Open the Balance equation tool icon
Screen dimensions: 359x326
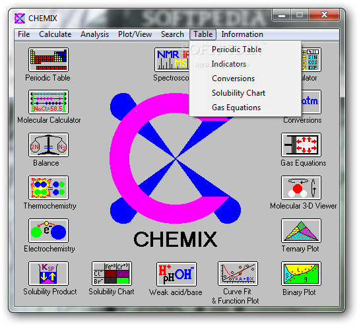(x=48, y=145)
